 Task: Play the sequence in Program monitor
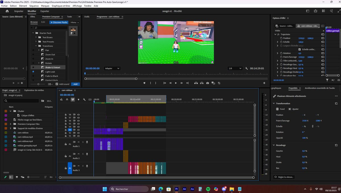[x=176, y=83]
